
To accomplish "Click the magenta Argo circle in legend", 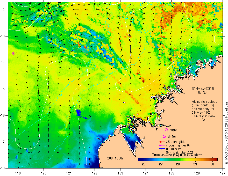I will point(166,130).
